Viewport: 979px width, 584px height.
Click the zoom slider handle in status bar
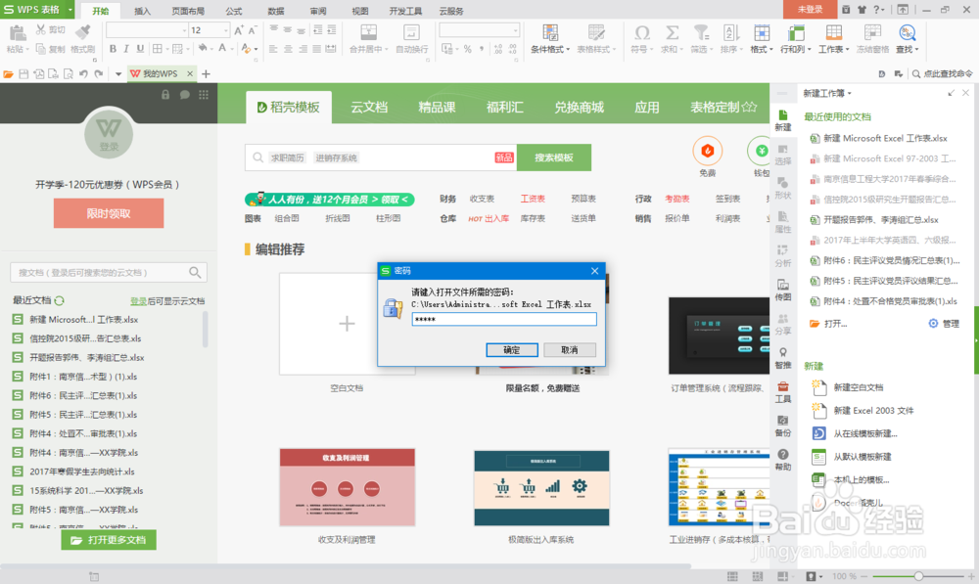tap(918, 576)
